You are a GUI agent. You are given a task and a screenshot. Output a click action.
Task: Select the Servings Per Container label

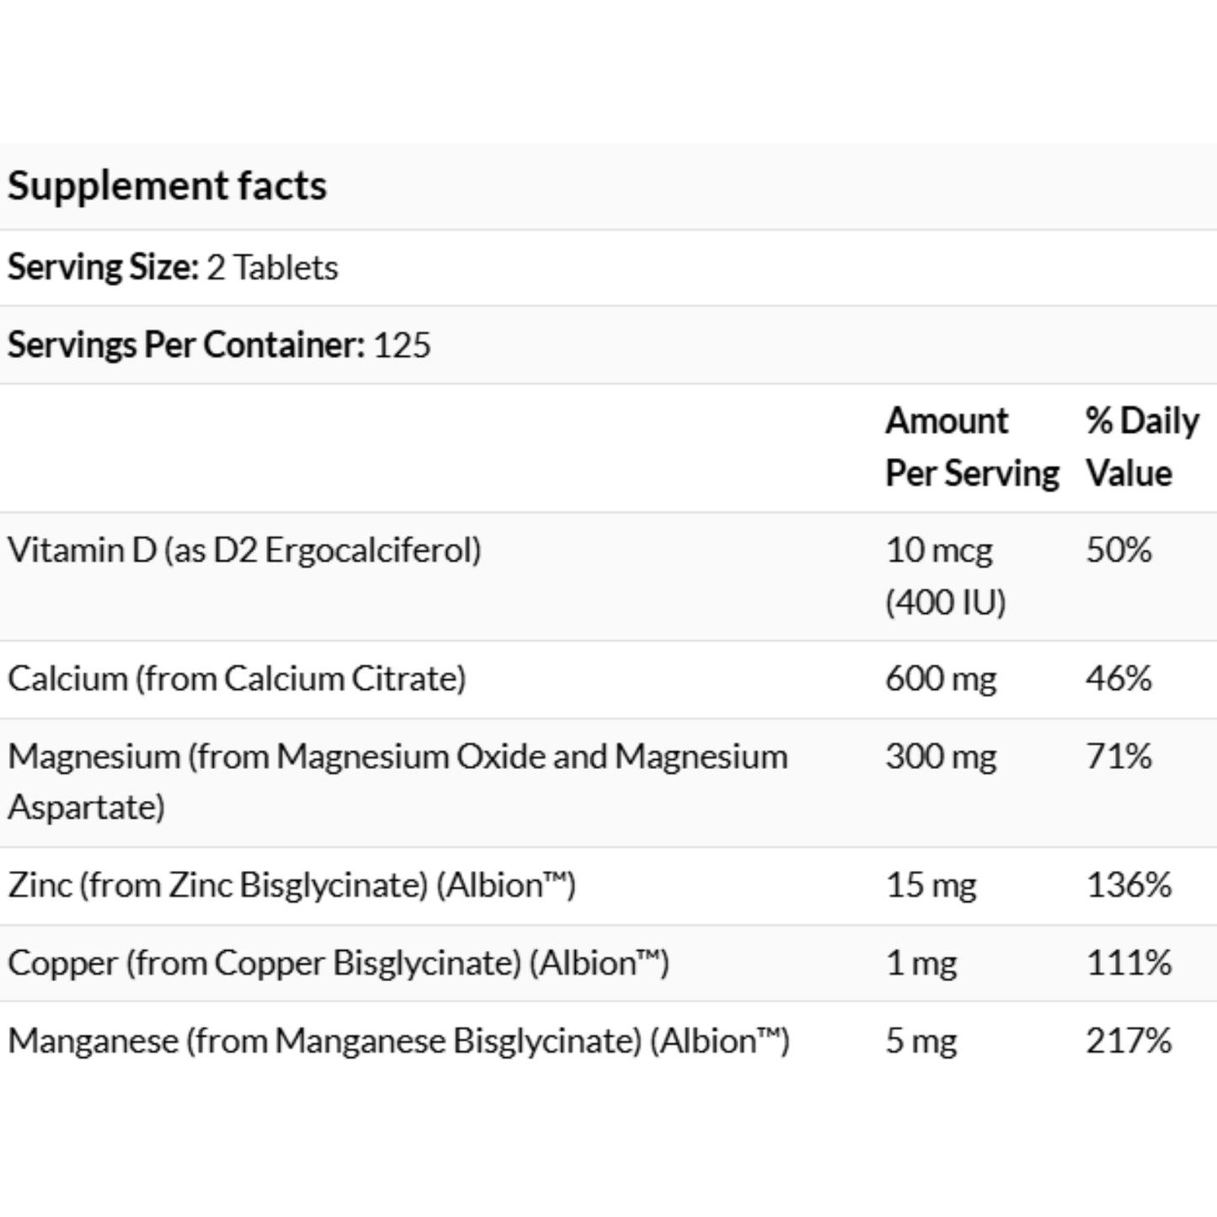(x=186, y=344)
